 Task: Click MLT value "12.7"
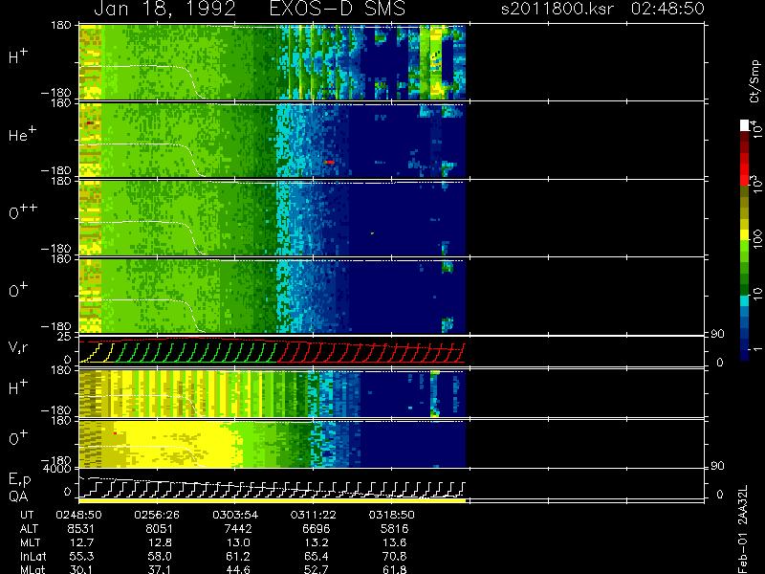81,542
